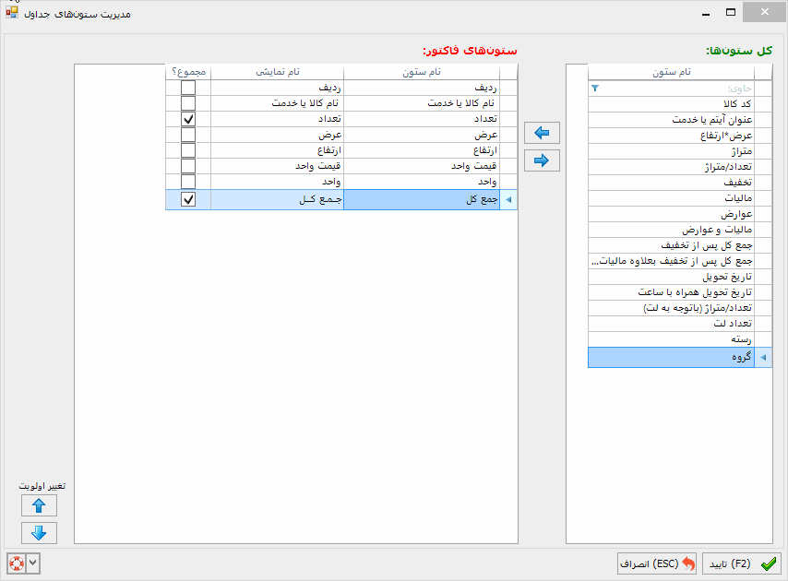Click the lifebuoy help icon
788x581 pixels.
(16, 563)
